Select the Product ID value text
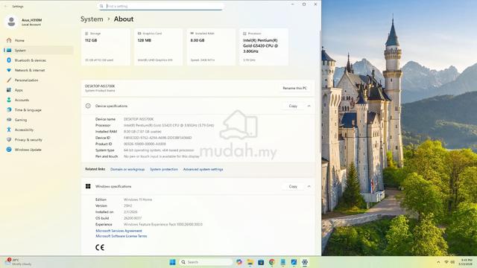 tap(145, 144)
